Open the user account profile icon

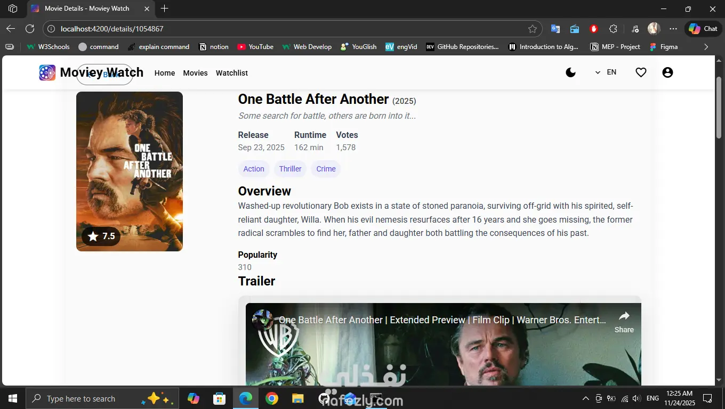point(667,72)
